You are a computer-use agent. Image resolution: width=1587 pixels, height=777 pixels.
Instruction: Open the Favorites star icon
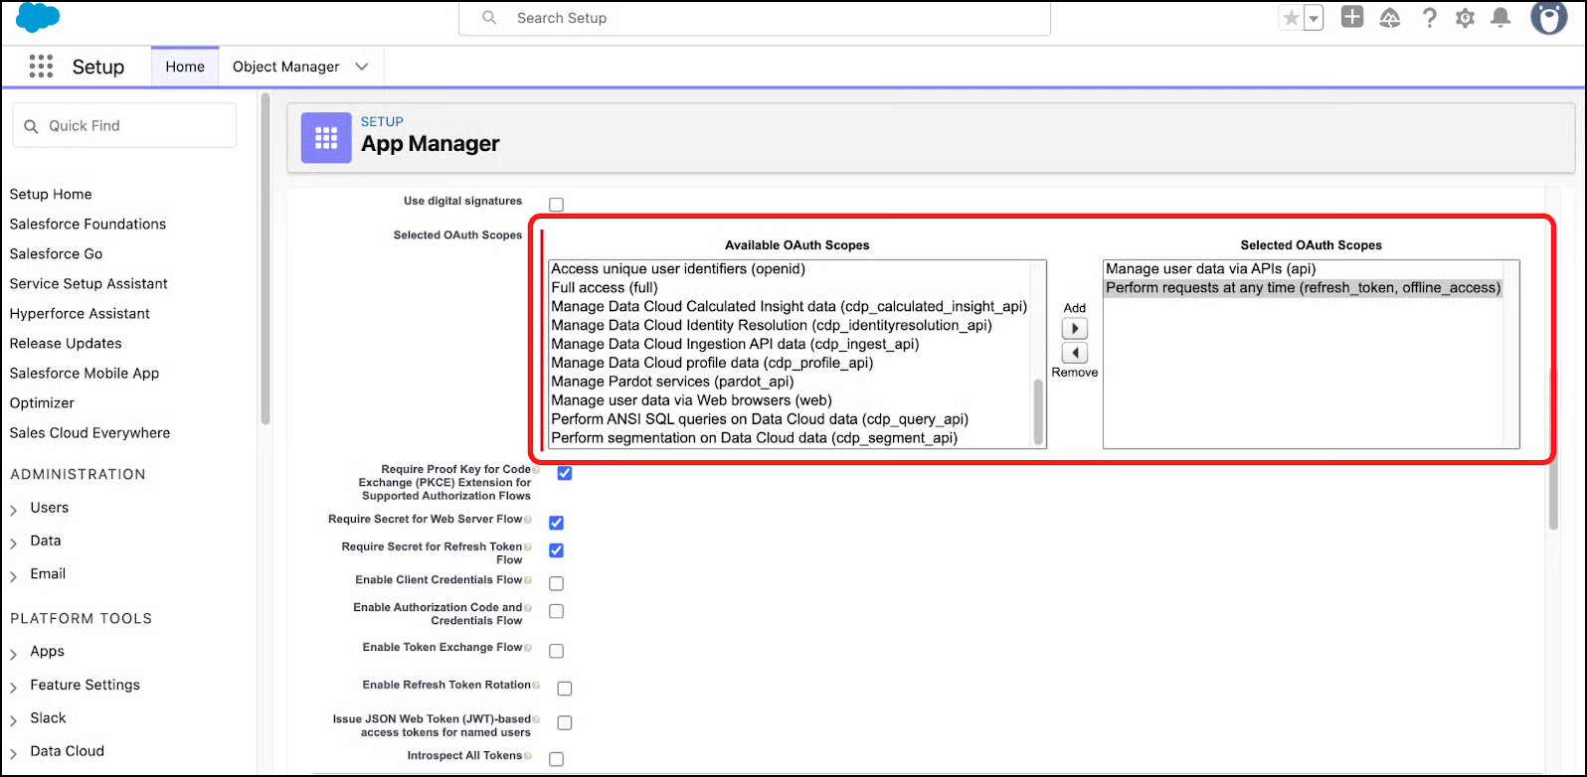(x=1292, y=19)
